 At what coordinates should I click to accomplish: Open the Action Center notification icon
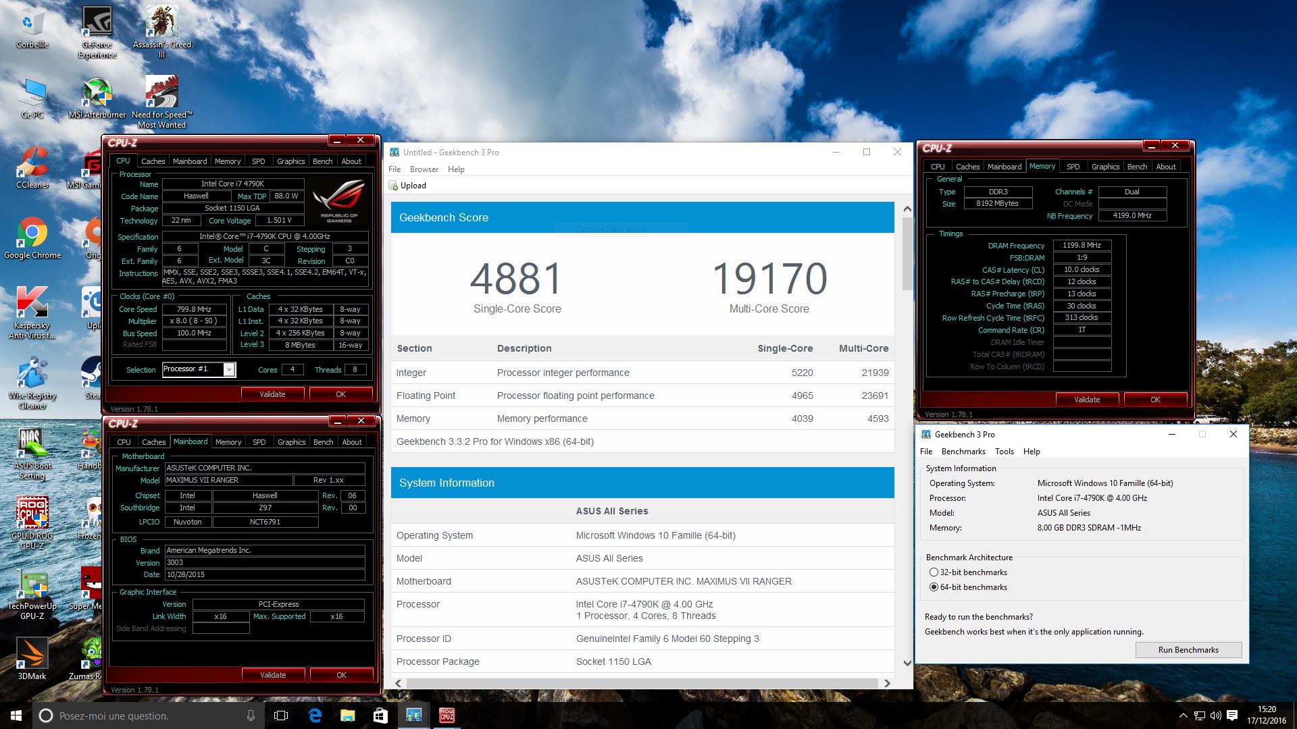pos(1232,715)
